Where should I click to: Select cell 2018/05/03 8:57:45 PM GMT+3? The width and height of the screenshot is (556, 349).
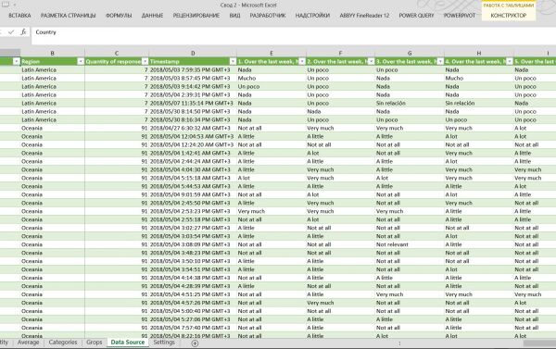193,79
